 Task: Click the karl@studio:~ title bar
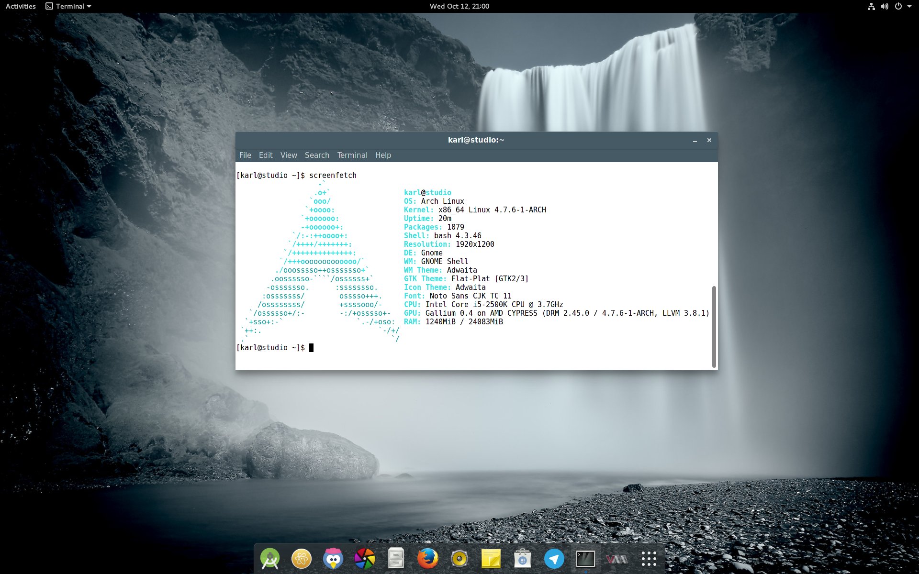pyautogui.click(x=476, y=140)
